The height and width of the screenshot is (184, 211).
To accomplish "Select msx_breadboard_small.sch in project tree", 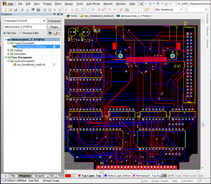I will (x=31, y=65).
